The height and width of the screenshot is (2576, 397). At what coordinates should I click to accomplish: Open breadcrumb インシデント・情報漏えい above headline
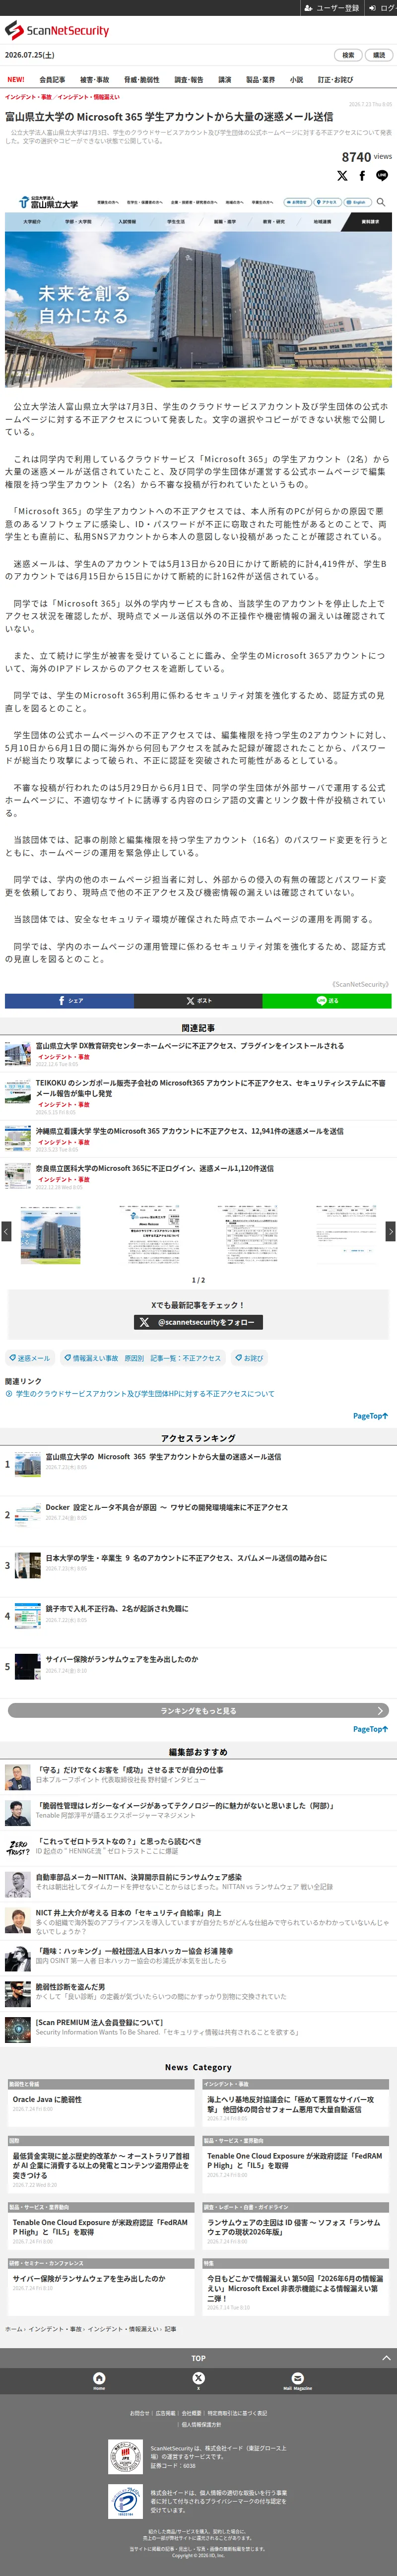[x=88, y=97]
